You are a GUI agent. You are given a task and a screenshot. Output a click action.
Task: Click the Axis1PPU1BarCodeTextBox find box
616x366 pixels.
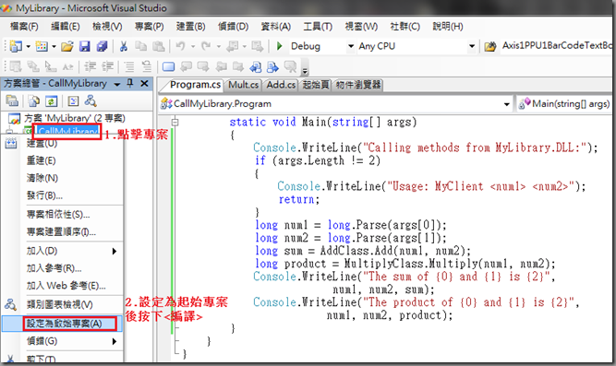click(557, 46)
